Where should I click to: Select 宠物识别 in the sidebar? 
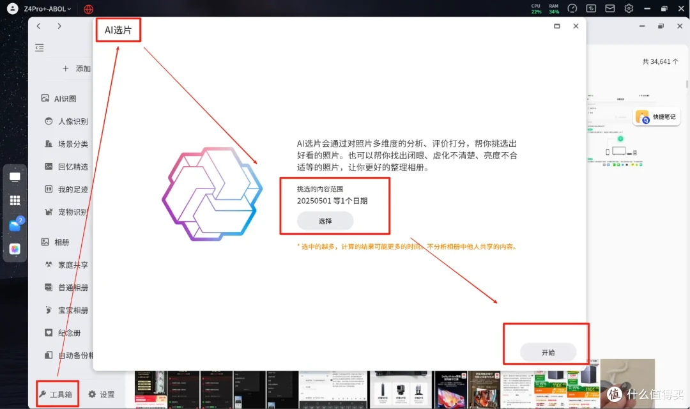tap(66, 212)
